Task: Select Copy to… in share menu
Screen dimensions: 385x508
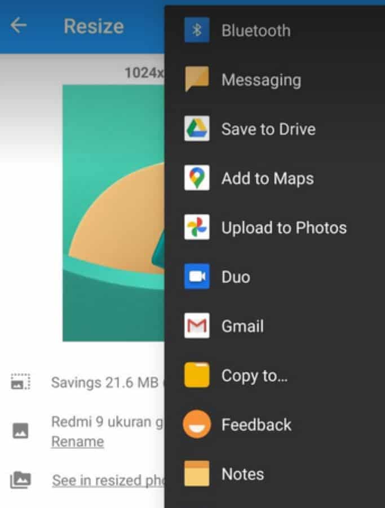Action: point(254,375)
